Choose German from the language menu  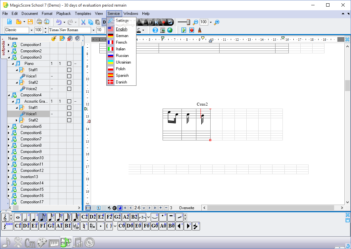point(121,36)
